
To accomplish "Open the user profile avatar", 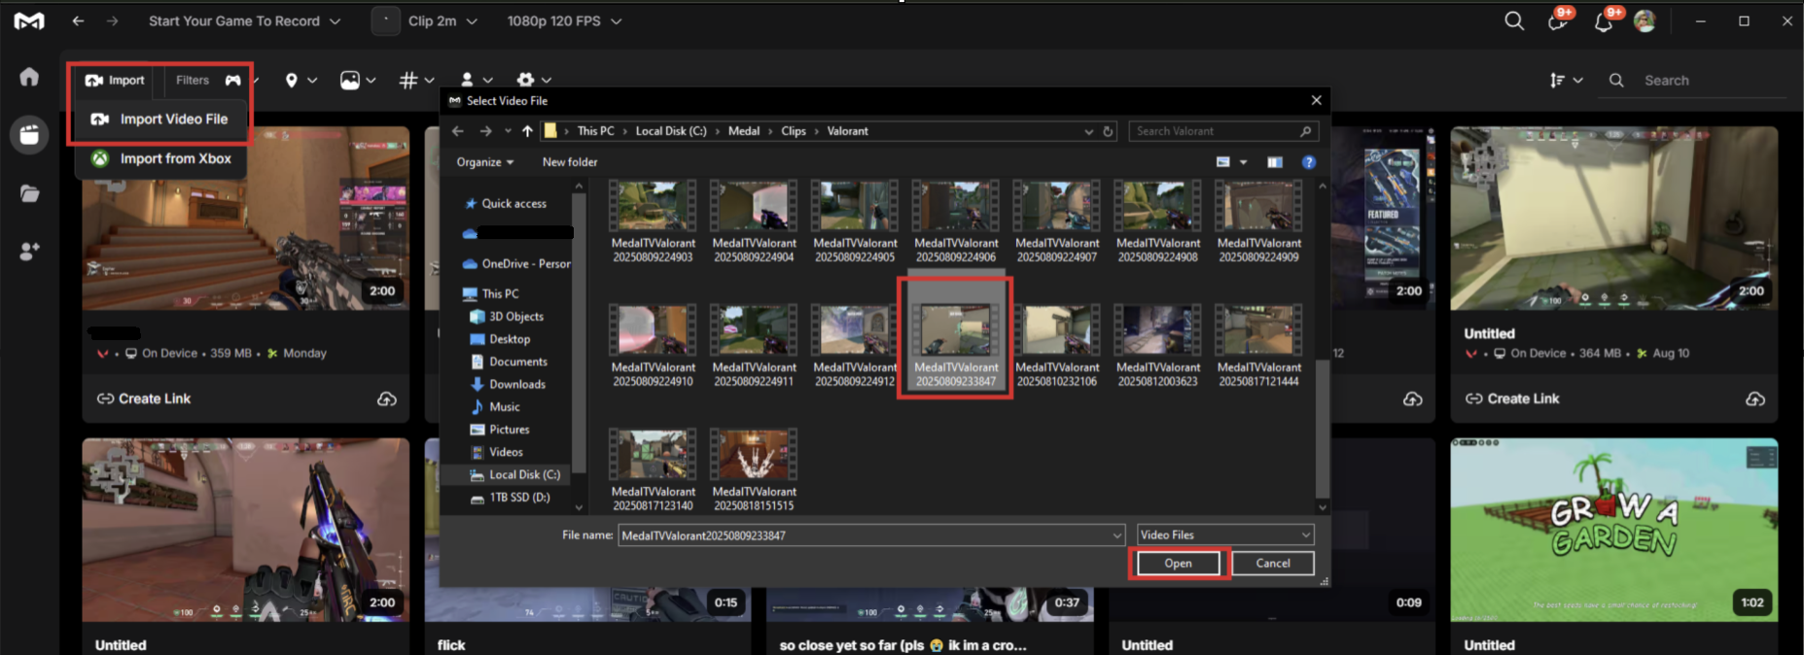I will (1645, 20).
